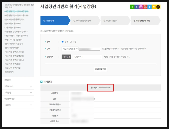Click the 고용 상시 인원수 row label

click(55, 105)
